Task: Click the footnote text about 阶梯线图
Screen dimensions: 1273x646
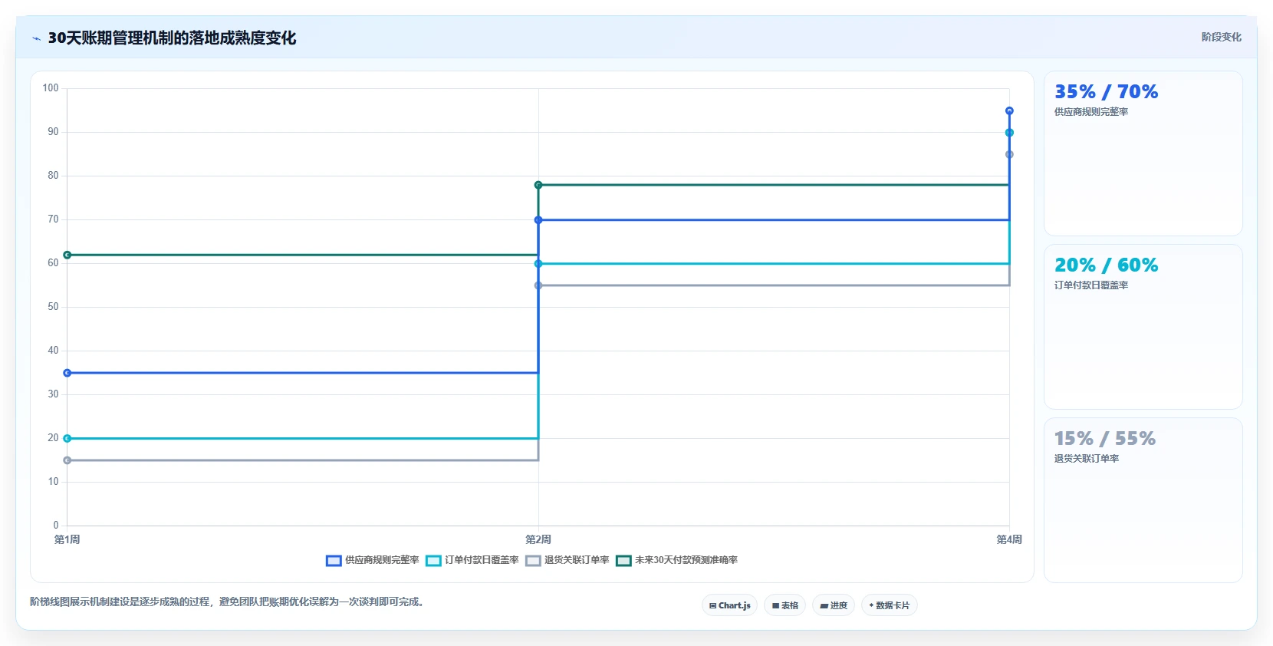Action: [x=227, y=602]
